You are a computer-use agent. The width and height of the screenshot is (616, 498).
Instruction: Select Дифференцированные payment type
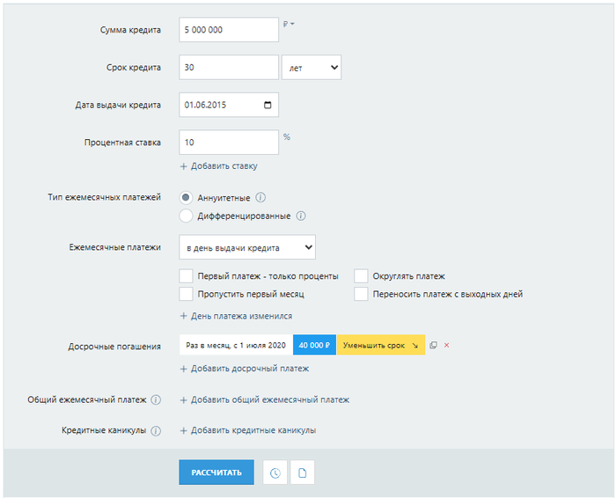point(186,216)
